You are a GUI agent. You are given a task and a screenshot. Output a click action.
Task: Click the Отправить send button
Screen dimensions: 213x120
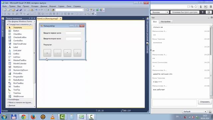205,102
